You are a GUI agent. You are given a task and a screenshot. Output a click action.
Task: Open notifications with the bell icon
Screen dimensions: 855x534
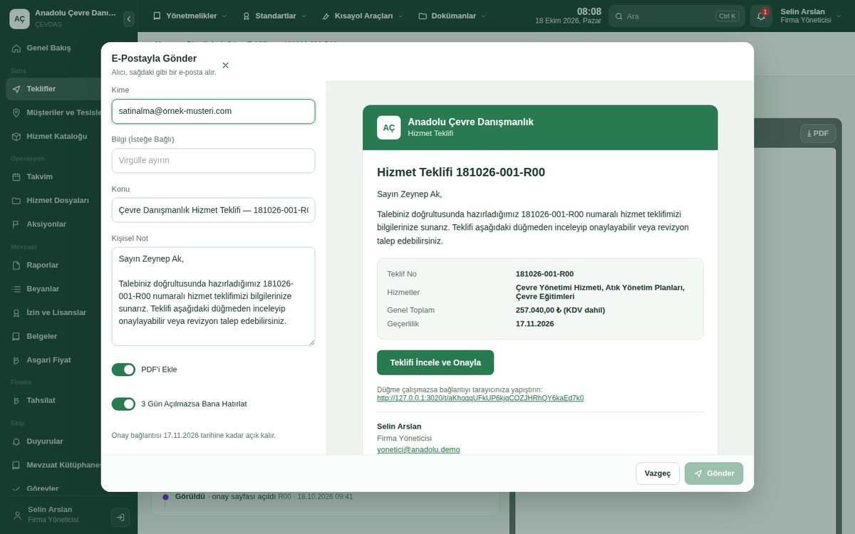[x=761, y=16]
